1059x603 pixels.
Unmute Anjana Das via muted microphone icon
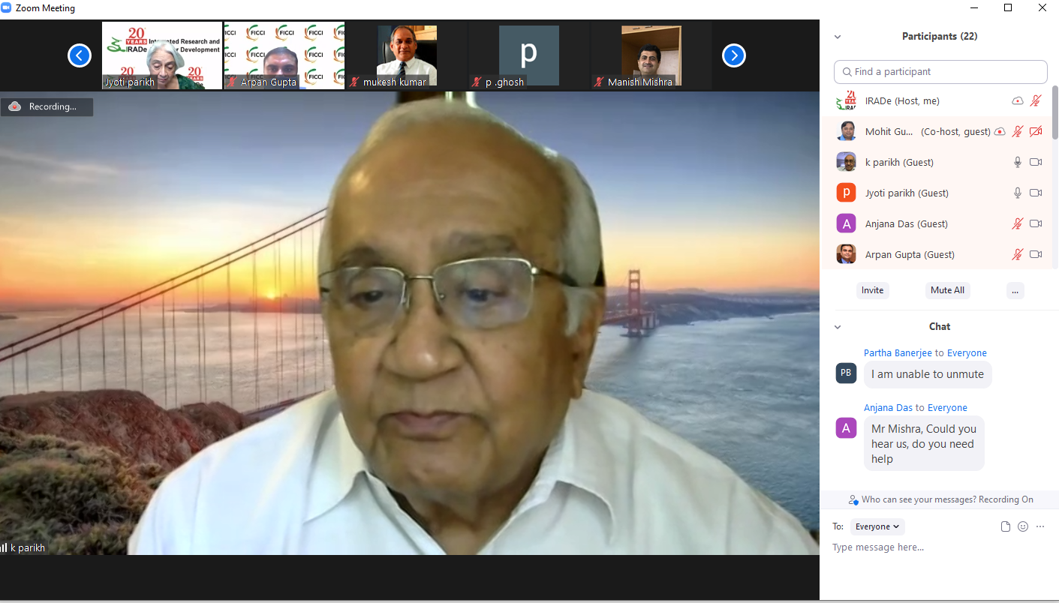point(1018,223)
